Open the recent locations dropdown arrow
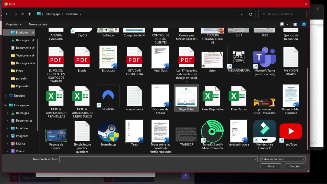Viewport: 327px width, 184px height. 22,14
